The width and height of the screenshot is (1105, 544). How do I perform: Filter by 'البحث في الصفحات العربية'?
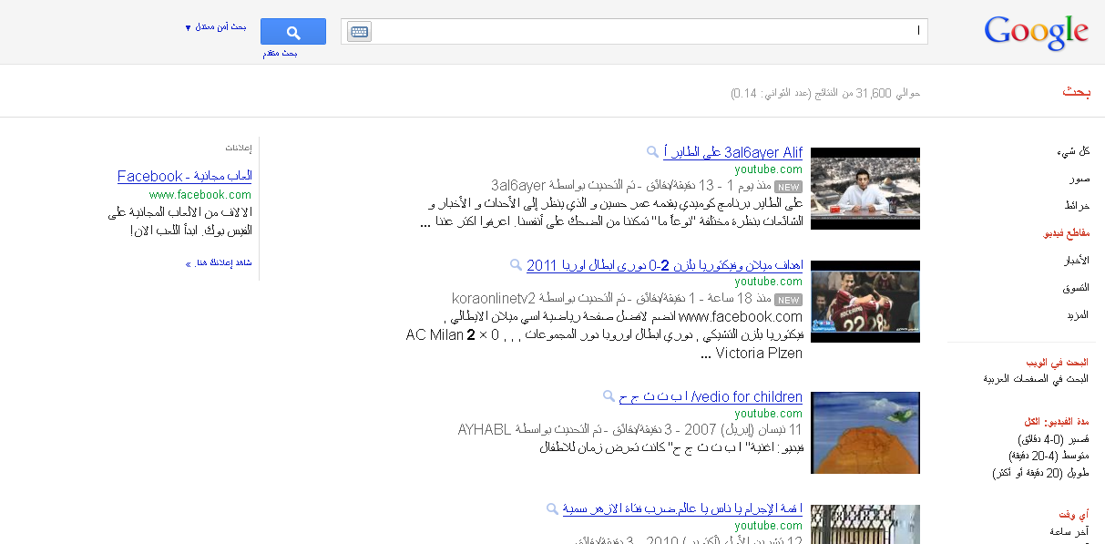click(x=1037, y=378)
